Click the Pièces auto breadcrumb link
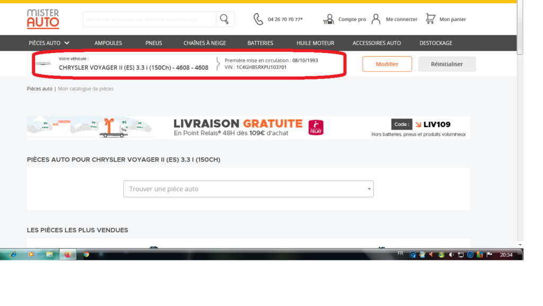Viewport: 543px width, 306px height. [x=39, y=88]
